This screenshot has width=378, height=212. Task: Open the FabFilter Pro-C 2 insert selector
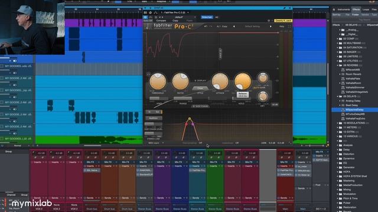(175, 12)
